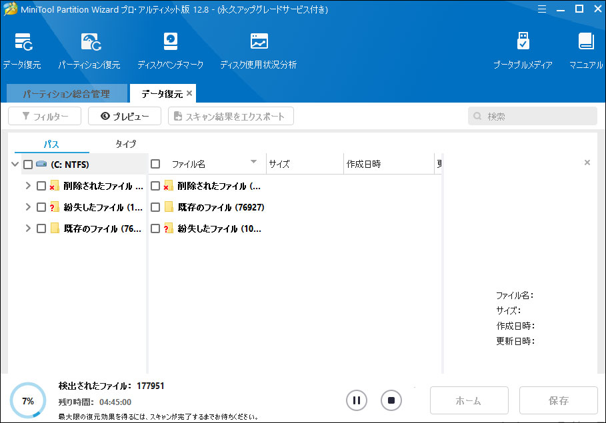Screen dimensions: 606x423
Task: Expand 削除されたファイル tree node
Action: [x=28, y=186]
